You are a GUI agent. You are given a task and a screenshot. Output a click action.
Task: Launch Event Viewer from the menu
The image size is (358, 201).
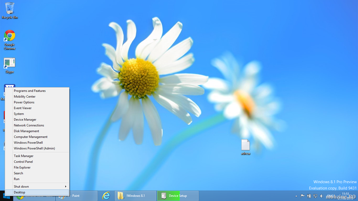point(37,108)
